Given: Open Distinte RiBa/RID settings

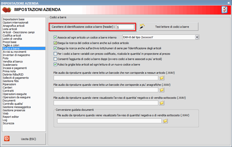Looking at the screenshot, I should point(13,74).
